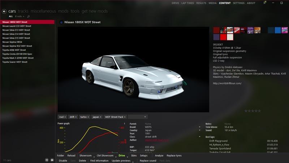Screen dimensions: 289x163
Task: Select Nissan Skyline HR34
Action: tap(27, 42)
